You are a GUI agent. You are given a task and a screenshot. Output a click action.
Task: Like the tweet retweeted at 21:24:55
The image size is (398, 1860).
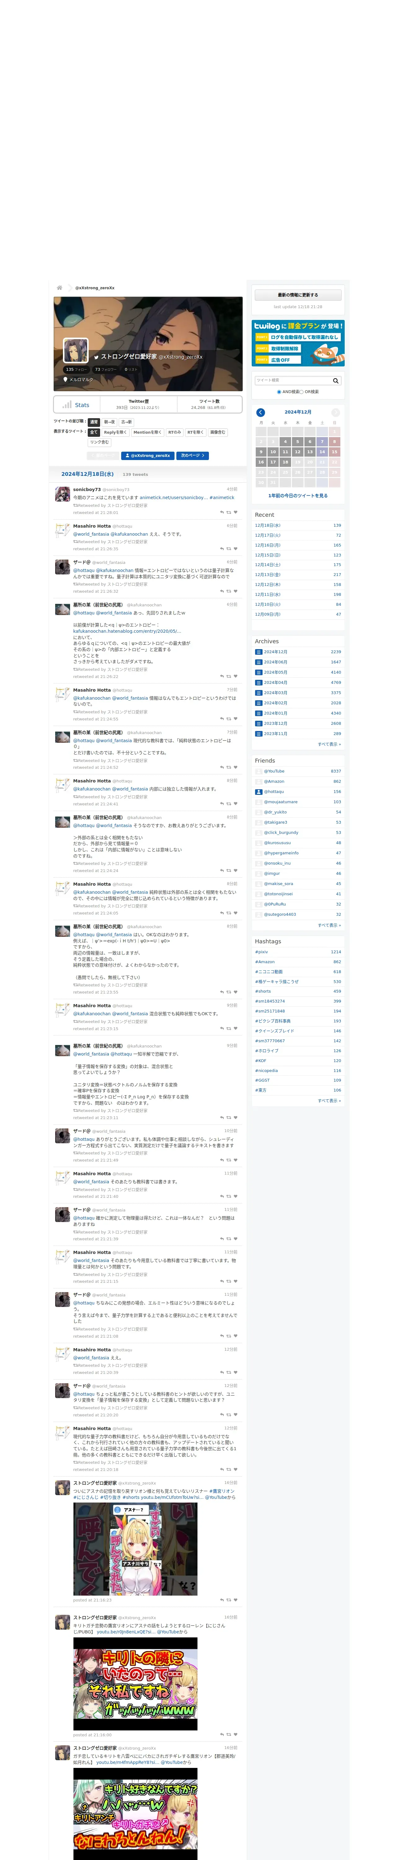[x=236, y=719]
